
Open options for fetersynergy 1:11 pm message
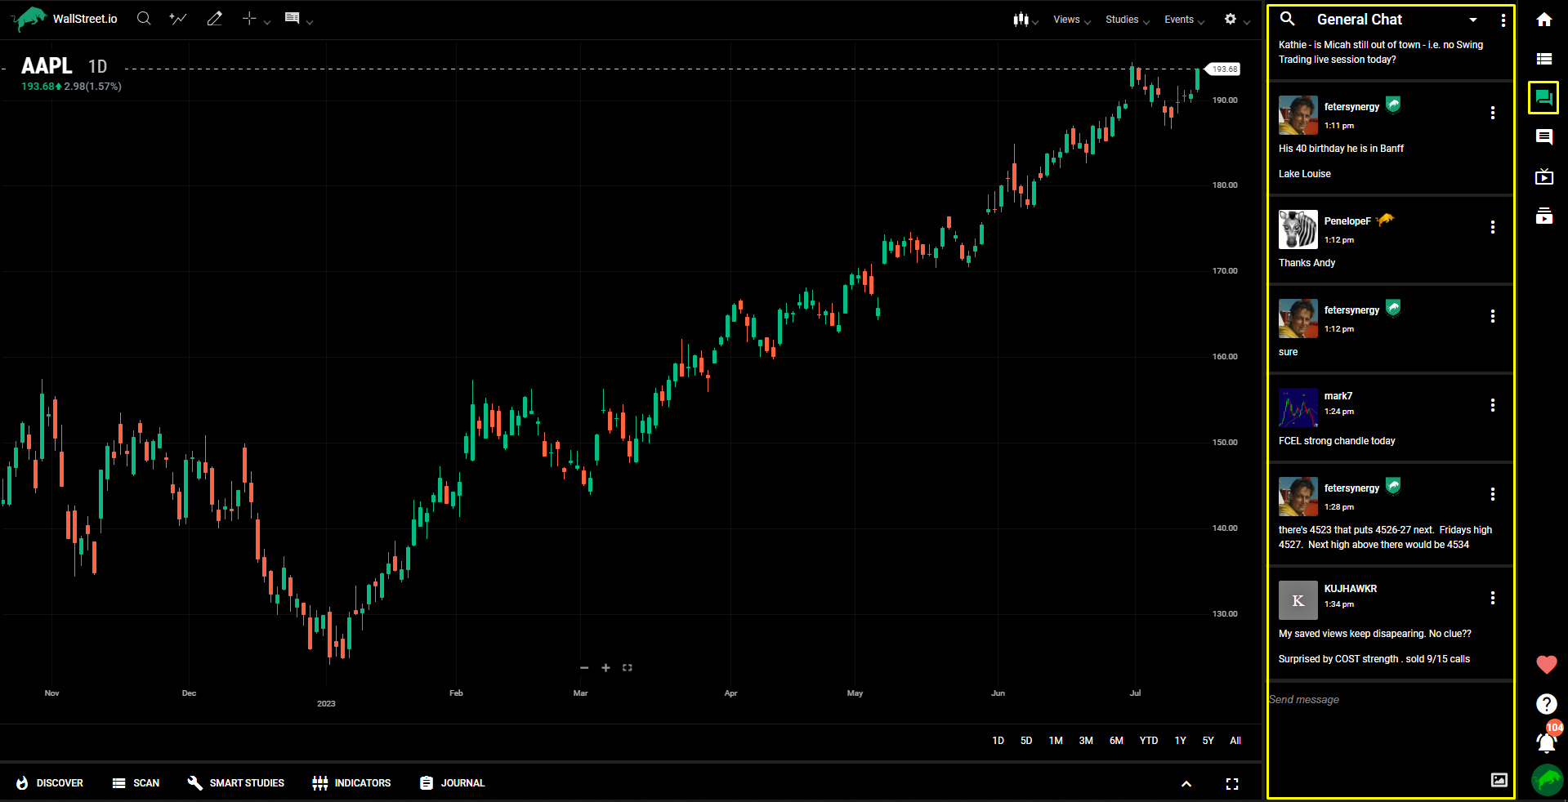1493,113
